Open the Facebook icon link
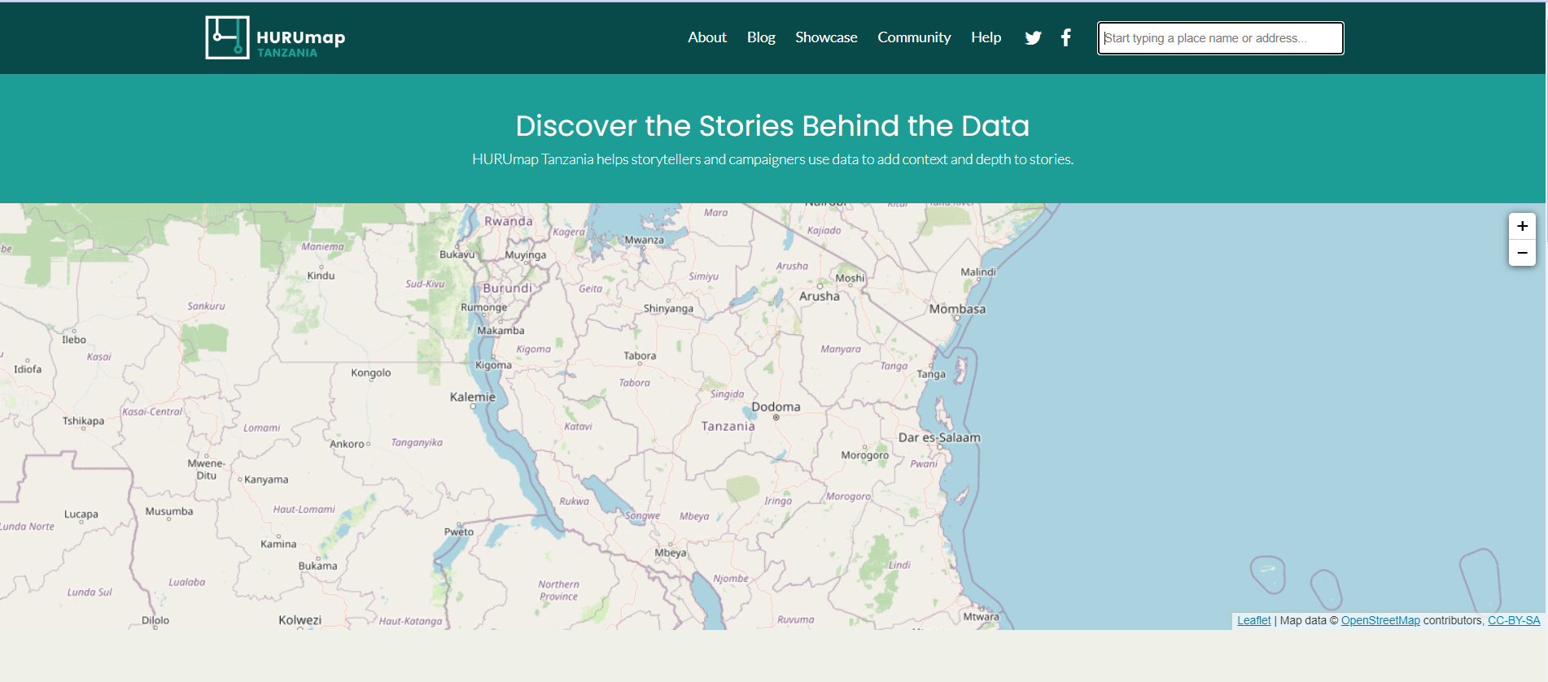This screenshot has width=1548, height=682. (1065, 37)
